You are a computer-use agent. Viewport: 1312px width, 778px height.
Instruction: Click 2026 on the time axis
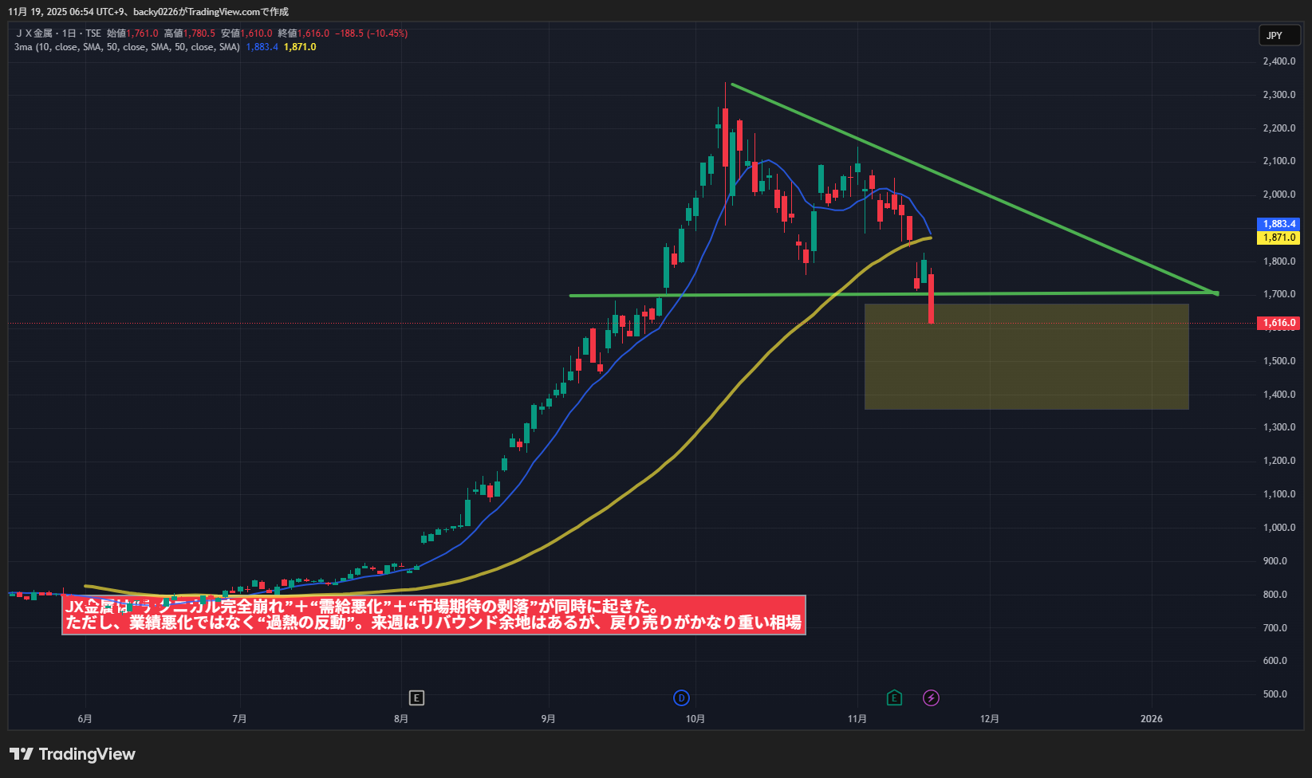tap(1151, 719)
